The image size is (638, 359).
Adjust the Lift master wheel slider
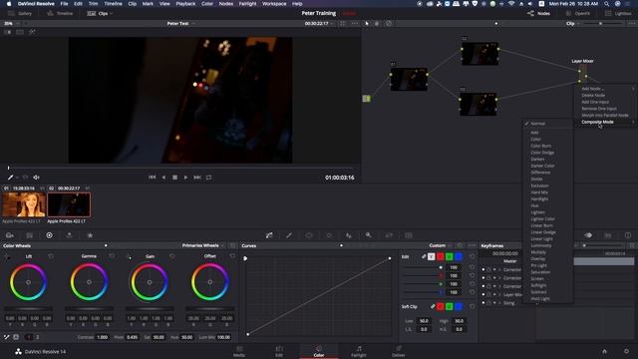[28, 309]
